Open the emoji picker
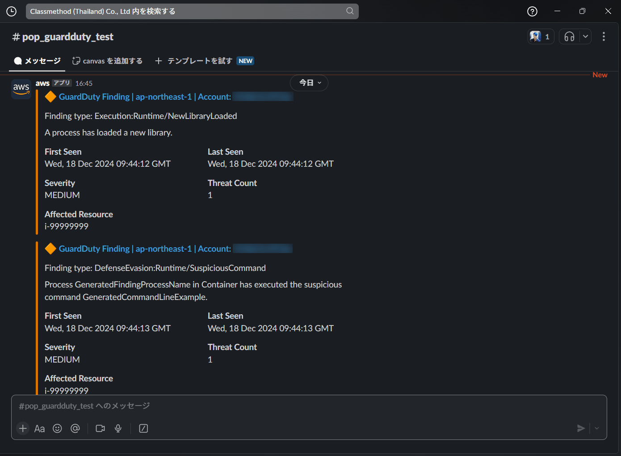The height and width of the screenshot is (456, 621). [57, 428]
